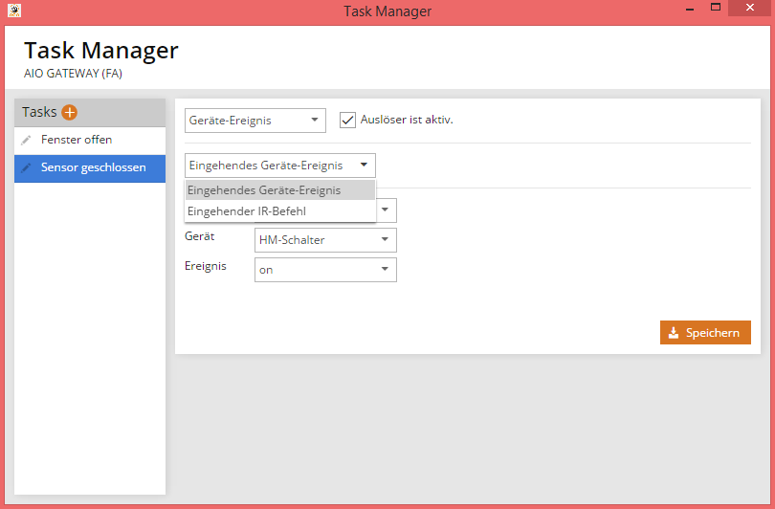The width and height of the screenshot is (775, 509).
Task: Close the Task Manager window
Action: click(749, 10)
